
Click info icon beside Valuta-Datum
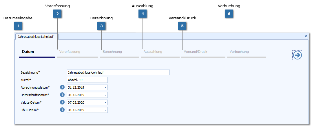point(62,102)
